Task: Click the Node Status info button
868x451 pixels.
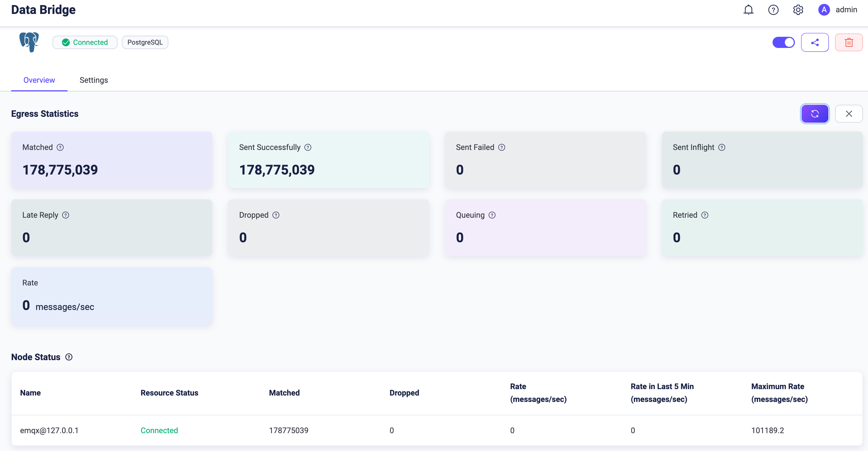Action: tap(68, 357)
